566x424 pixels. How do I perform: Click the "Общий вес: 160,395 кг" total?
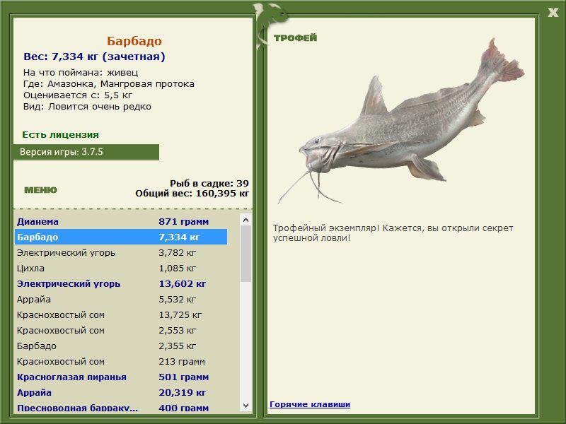192,193
